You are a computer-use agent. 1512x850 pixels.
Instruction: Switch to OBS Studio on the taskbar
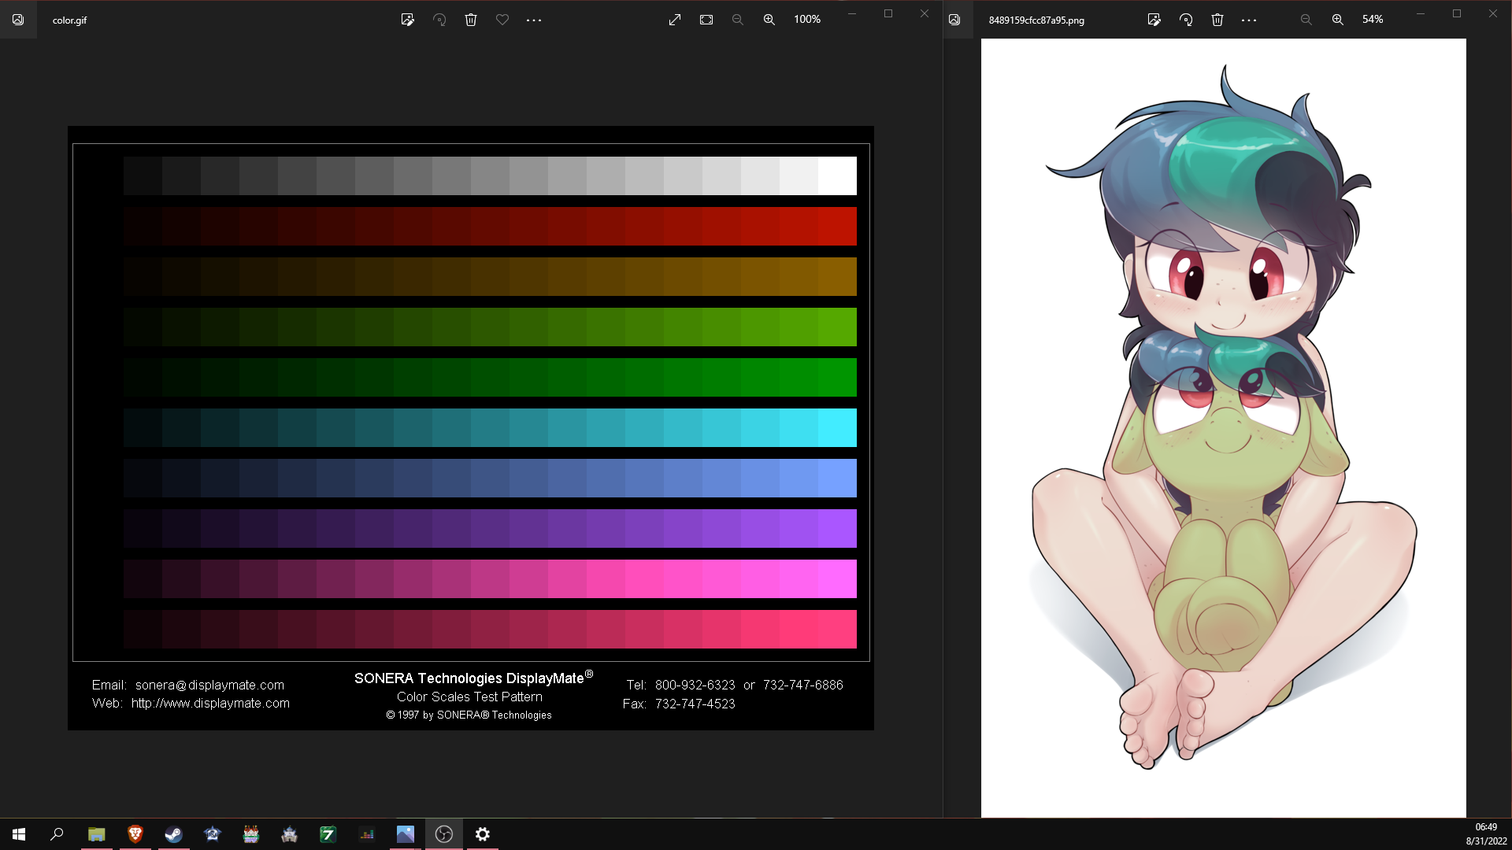(444, 834)
